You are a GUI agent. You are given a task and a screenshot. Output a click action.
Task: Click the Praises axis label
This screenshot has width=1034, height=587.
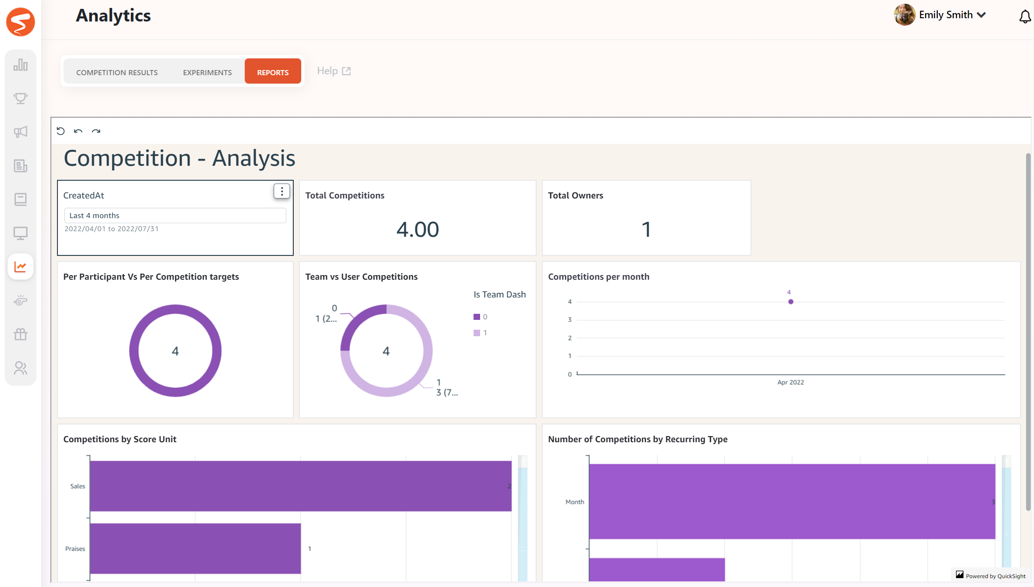click(x=75, y=549)
